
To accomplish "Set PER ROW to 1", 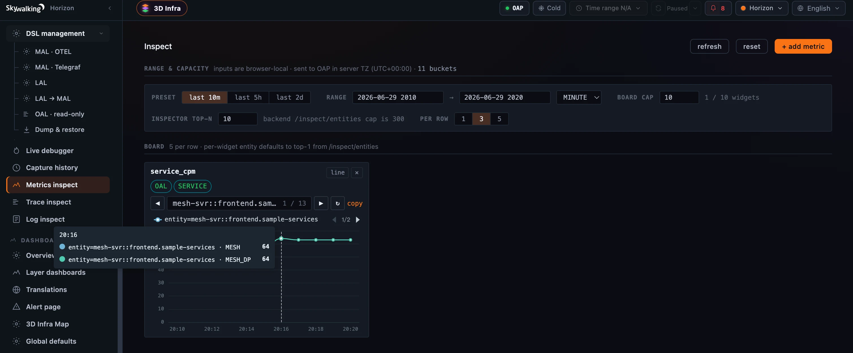I will [463, 119].
